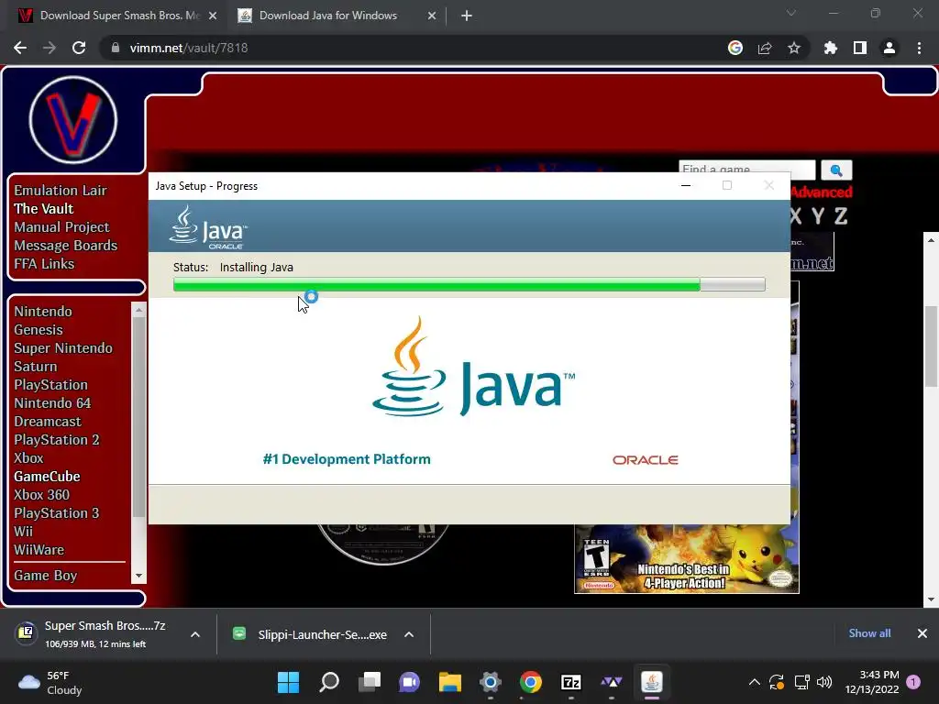Click system list scrollbar up arrow
The width and height of the screenshot is (939, 704).
tap(139, 310)
